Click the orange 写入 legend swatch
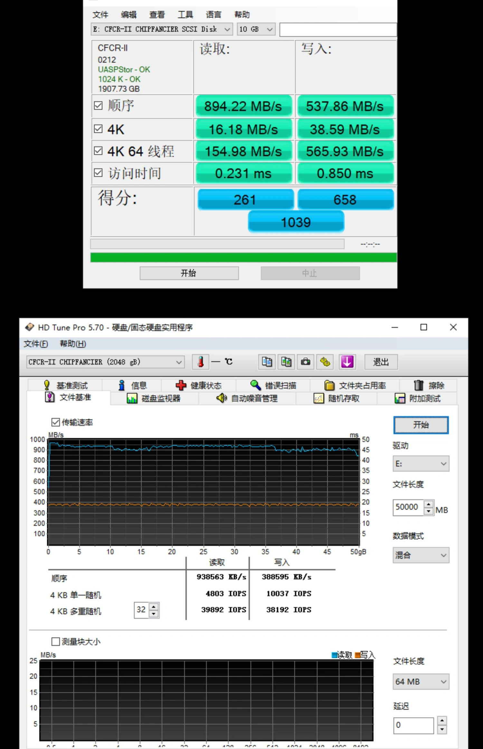 (x=357, y=655)
